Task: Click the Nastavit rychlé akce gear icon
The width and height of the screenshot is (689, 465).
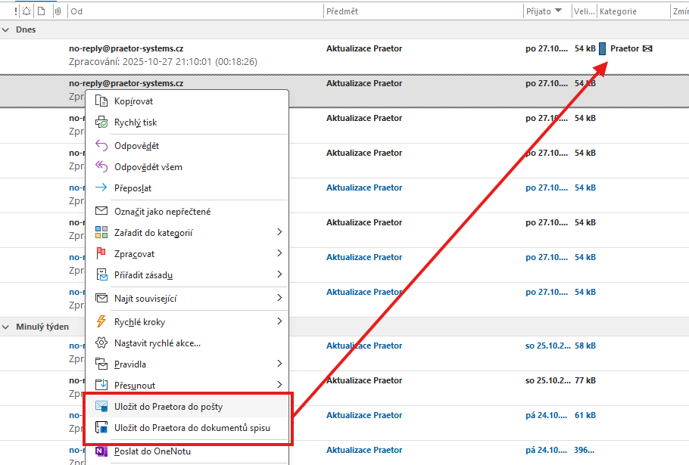Action: tap(101, 343)
